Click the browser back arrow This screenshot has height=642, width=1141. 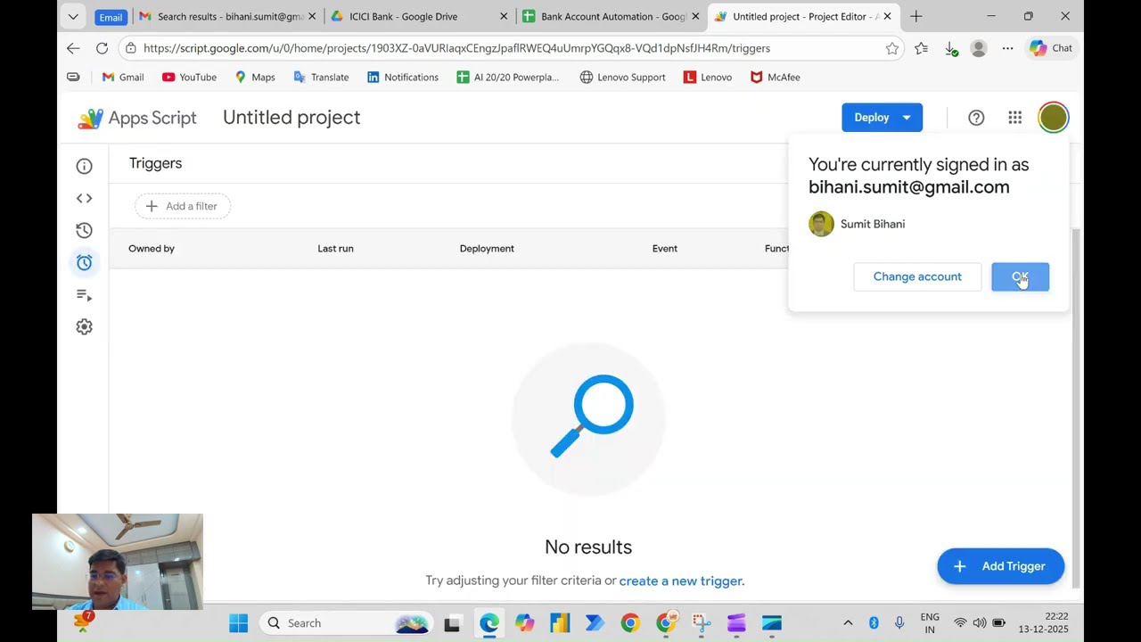(73, 48)
